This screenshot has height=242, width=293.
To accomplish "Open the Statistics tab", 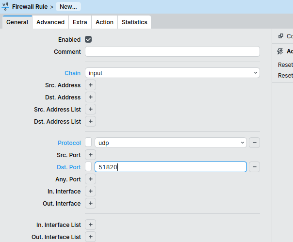I will click(x=134, y=22).
